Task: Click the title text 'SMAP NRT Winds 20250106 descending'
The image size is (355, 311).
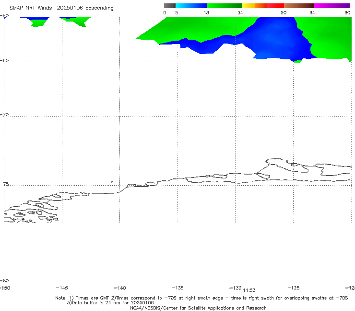Action: point(61,8)
